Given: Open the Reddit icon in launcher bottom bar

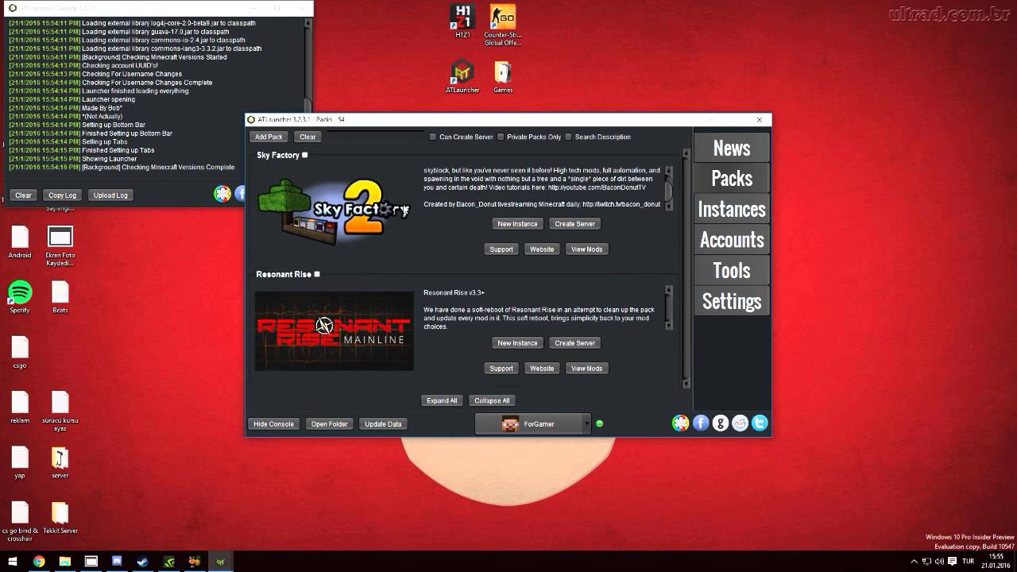Looking at the screenshot, I should coord(741,423).
